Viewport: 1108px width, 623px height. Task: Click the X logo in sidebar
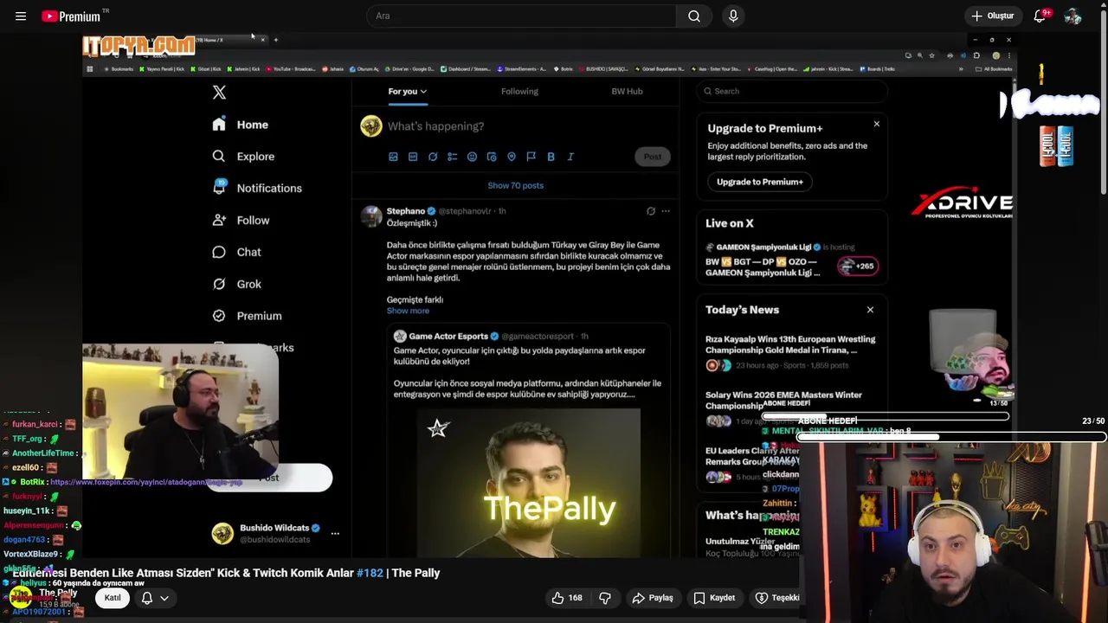click(219, 92)
